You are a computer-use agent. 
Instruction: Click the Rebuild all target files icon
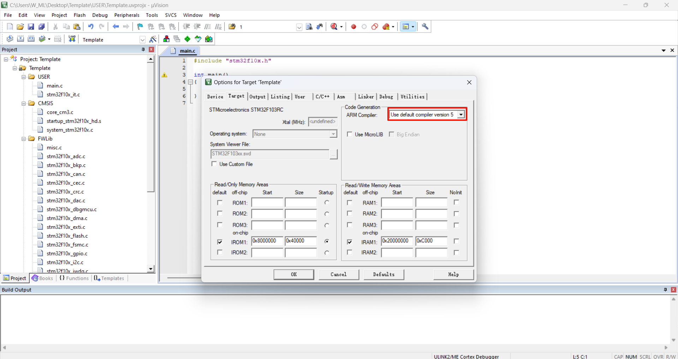click(x=31, y=39)
